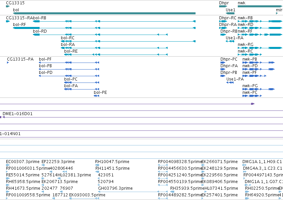Select the bol-RC transcript label
Screen dimensions: 283x200
tap(68, 38)
